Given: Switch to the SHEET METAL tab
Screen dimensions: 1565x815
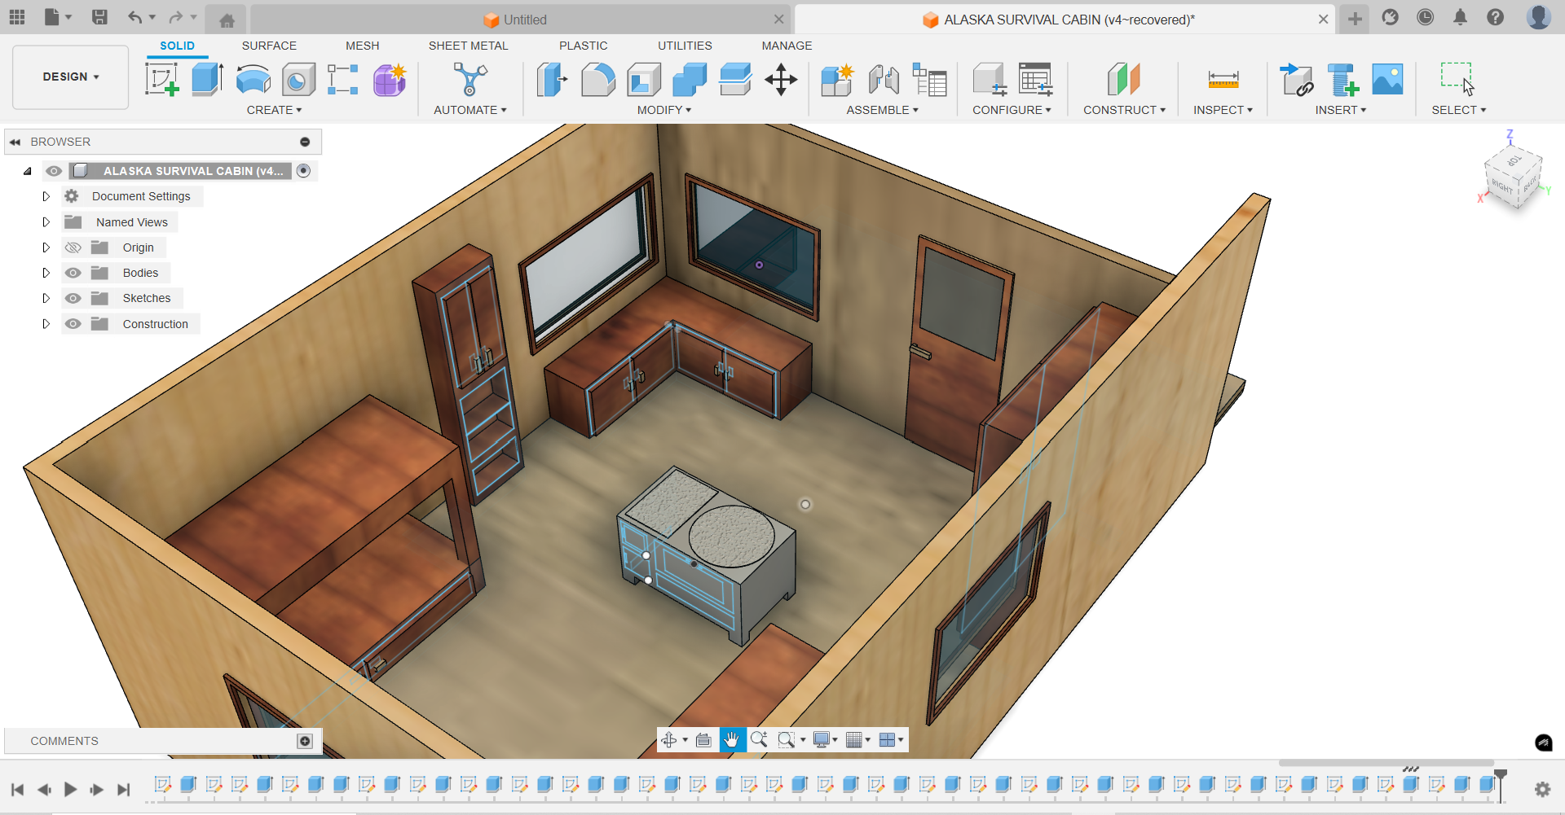Looking at the screenshot, I should coord(468,46).
